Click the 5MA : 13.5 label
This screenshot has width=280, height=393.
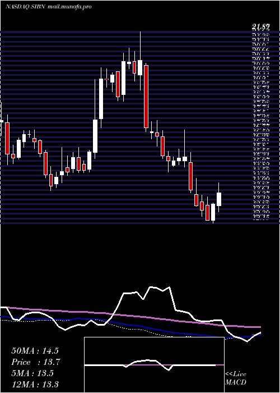pyautogui.click(x=32, y=373)
